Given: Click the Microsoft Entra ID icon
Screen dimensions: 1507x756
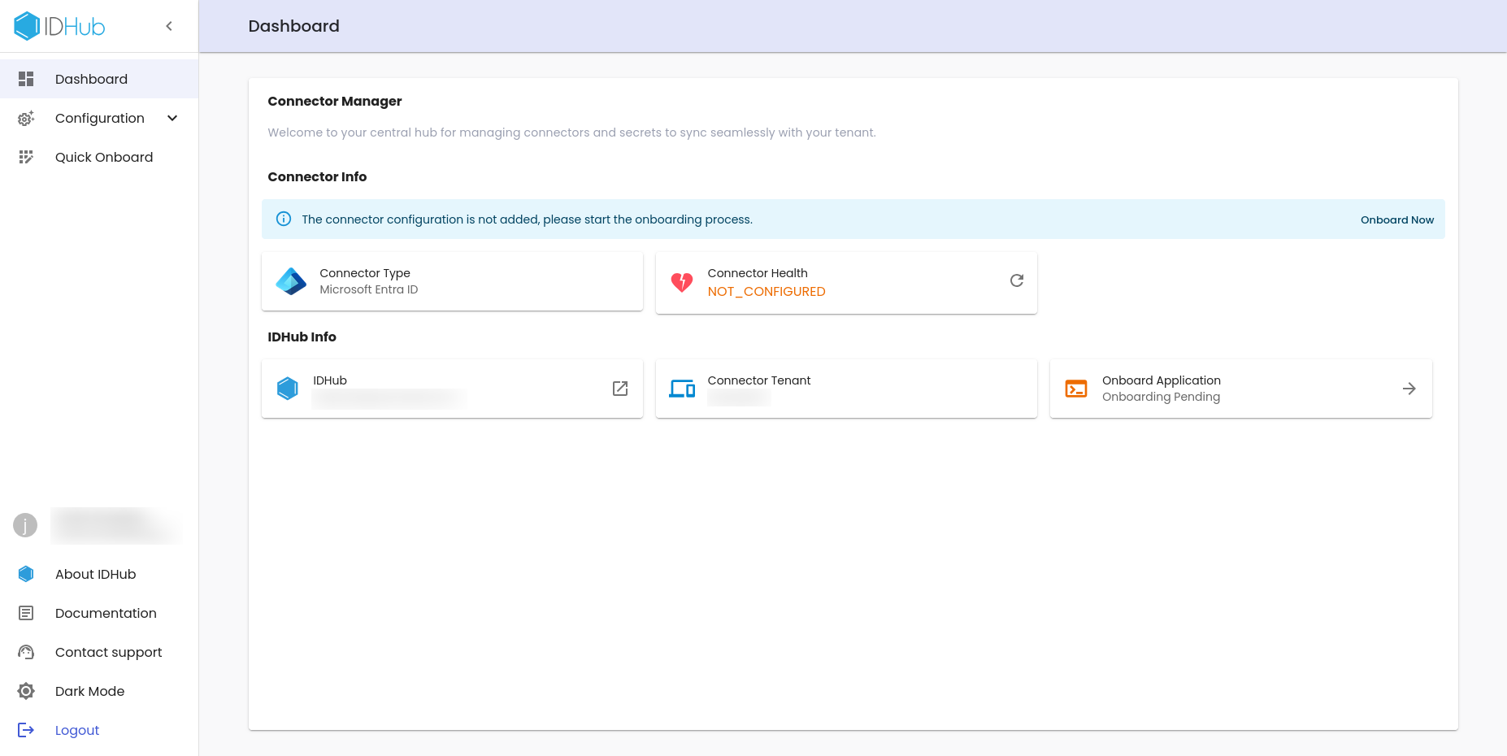Looking at the screenshot, I should coord(291,281).
